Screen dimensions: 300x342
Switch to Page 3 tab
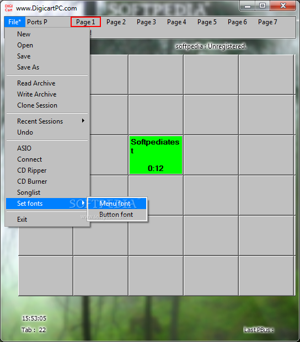(146, 22)
